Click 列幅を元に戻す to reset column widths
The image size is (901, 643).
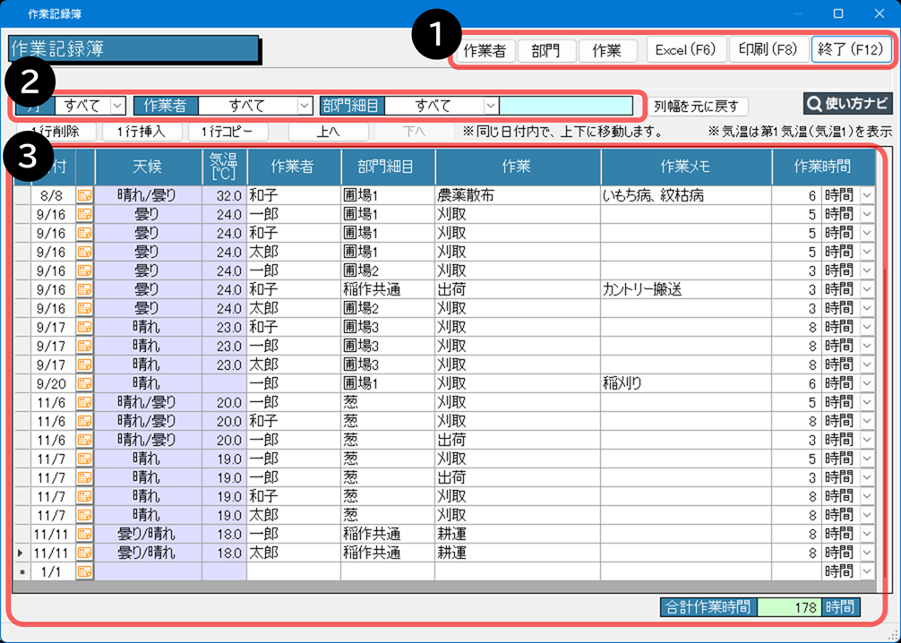point(697,106)
